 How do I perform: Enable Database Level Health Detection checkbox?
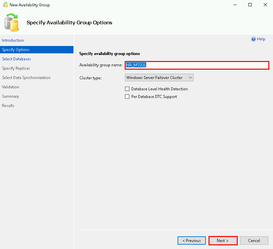coord(127,89)
